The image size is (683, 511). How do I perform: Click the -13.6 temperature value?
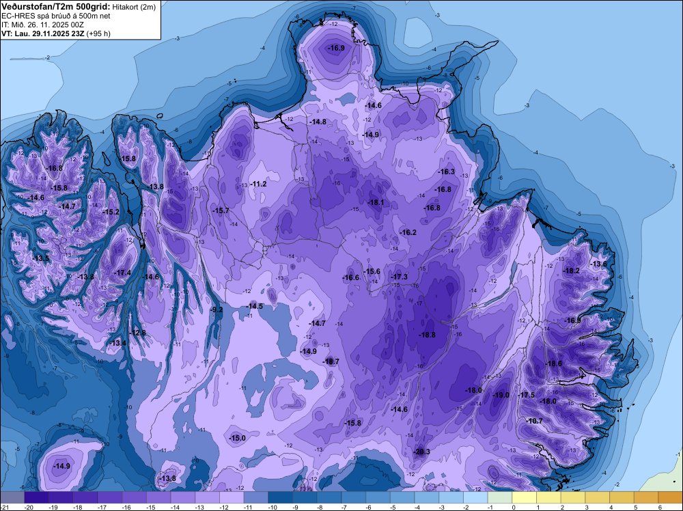click(x=598, y=264)
